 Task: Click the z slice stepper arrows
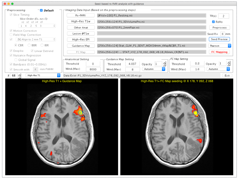[19, 76]
